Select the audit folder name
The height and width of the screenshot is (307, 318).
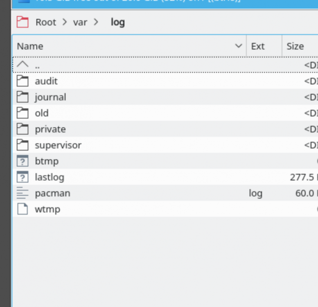coord(46,81)
